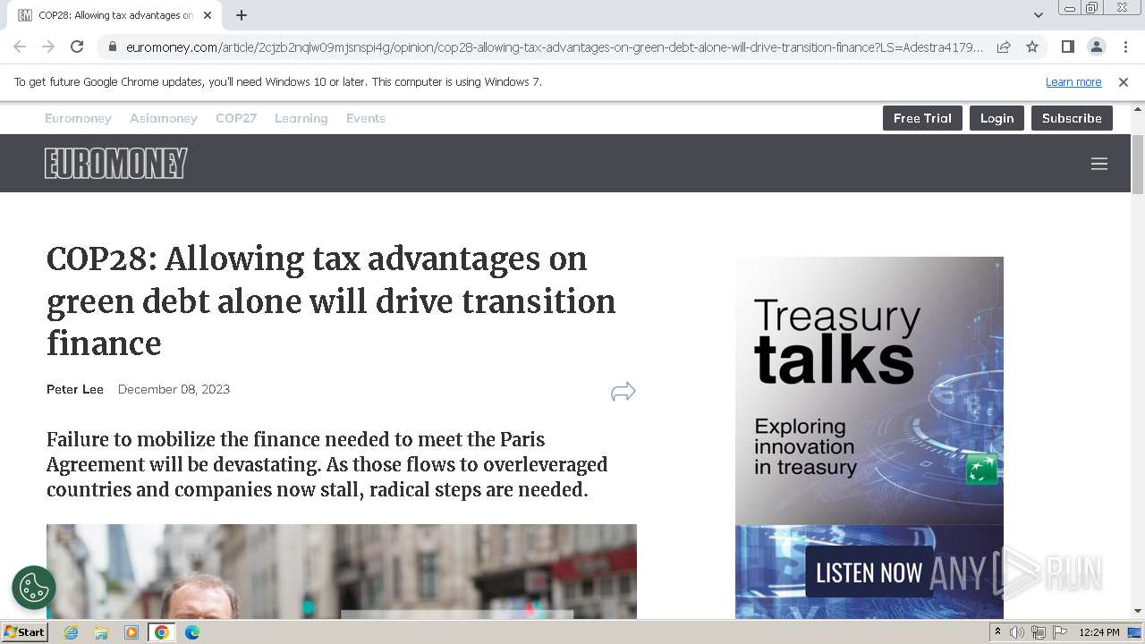Screen dimensions: 1145x644
Task: Open Chrome's three-dot menu
Action: (1125, 47)
